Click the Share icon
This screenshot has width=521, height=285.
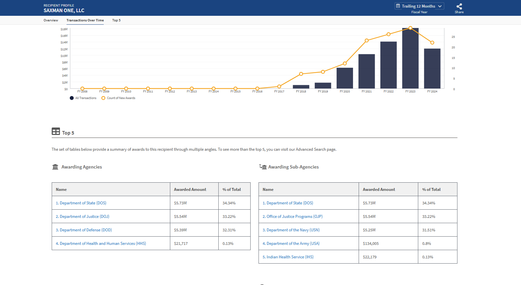[459, 6]
